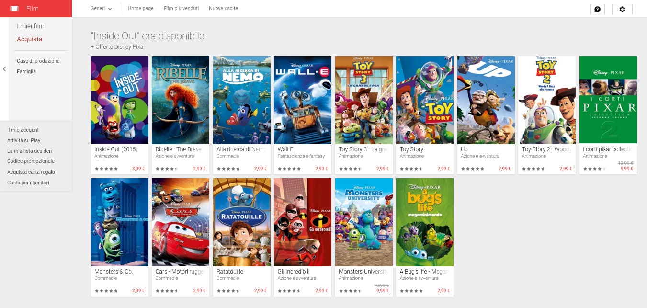Screen dimensions: 647x308
Task: Go to Home page tab
Action: pyautogui.click(x=140, y=9)
